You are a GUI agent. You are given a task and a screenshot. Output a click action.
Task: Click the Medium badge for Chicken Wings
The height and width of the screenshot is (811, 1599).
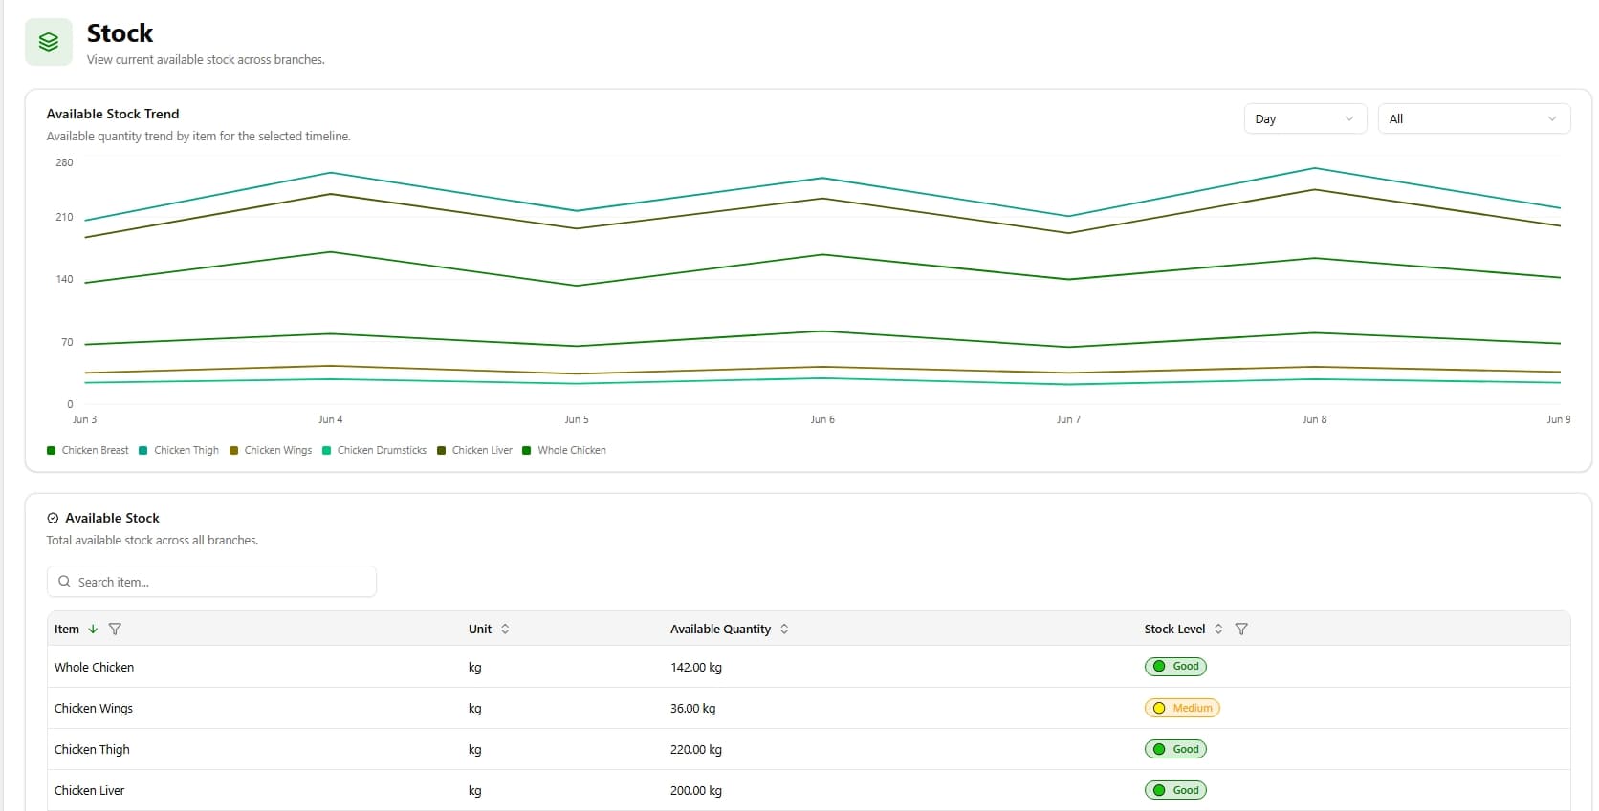pyautogui.click(x=1182, y=708)
